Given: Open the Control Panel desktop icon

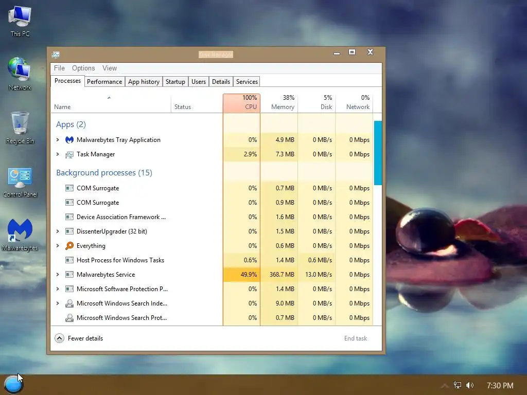Looking at the screenshot, I should click(20, 183).
